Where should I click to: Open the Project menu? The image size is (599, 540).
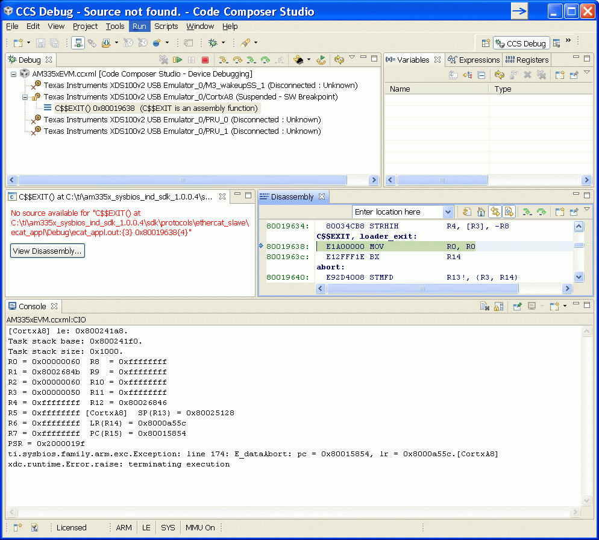coord(85,26)
